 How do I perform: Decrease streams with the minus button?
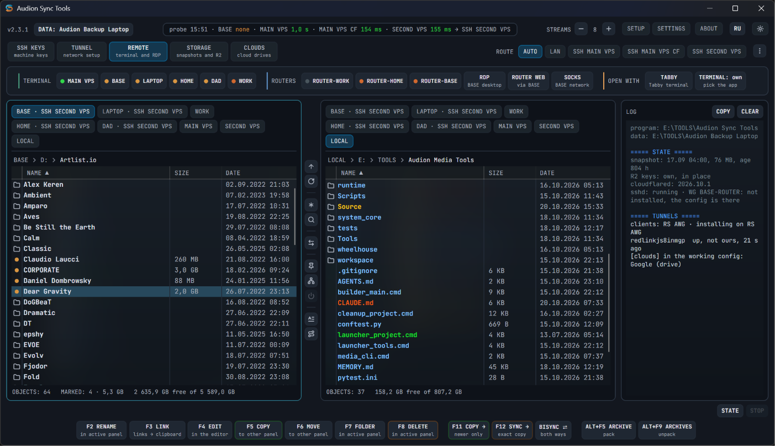point(581,29)
